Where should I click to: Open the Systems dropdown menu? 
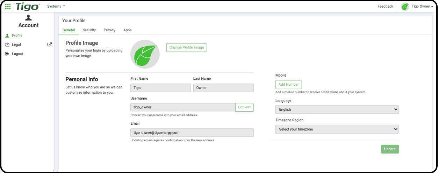[56, 6]
